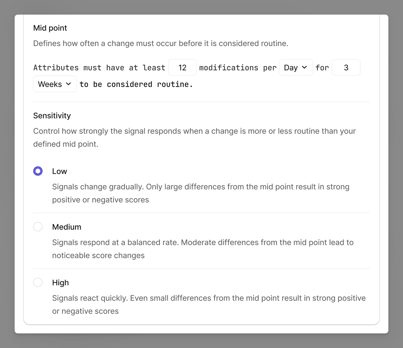Focus the modifications count field showing 12
The height and width of the screenshot is (348, 403).
[x=182, y=67]
